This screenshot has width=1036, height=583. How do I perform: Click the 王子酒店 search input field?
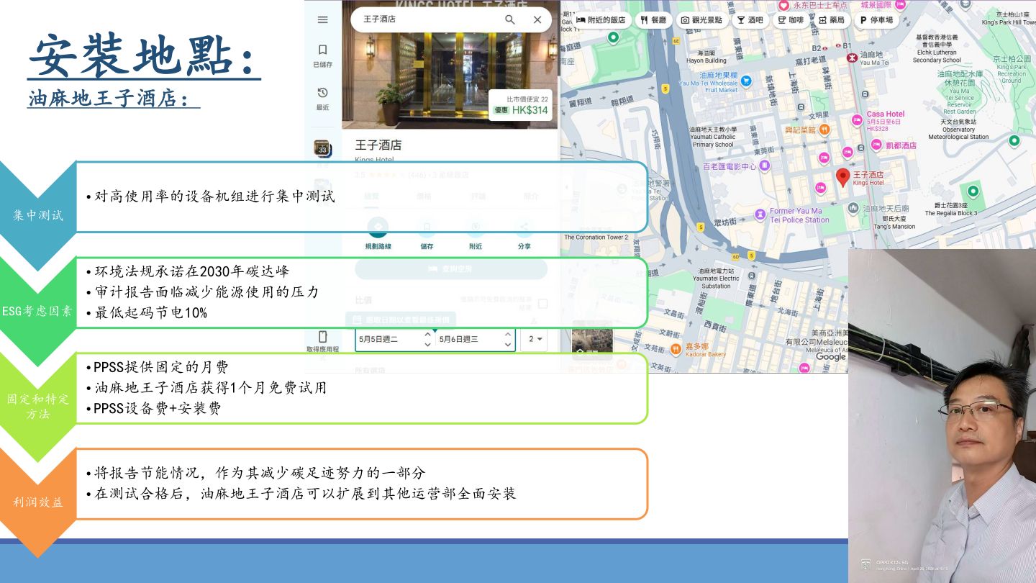pyautogui.click(x=428, y=19)
